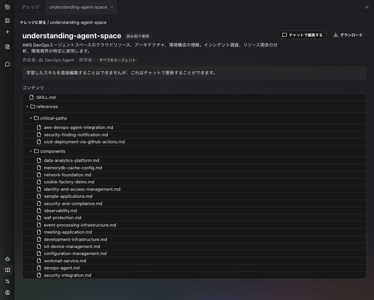Click file icon of devops-agent.md

tap(39, 268)
